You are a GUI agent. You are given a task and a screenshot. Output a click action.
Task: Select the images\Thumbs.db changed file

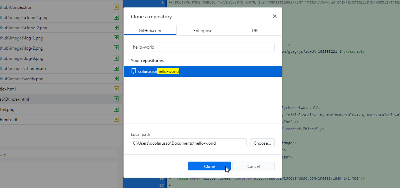[x=61, y=69]
